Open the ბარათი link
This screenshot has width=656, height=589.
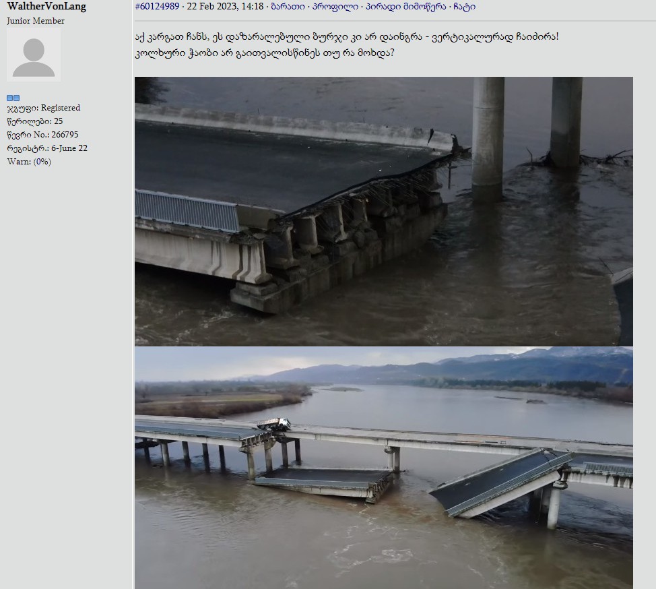[288, 6]
